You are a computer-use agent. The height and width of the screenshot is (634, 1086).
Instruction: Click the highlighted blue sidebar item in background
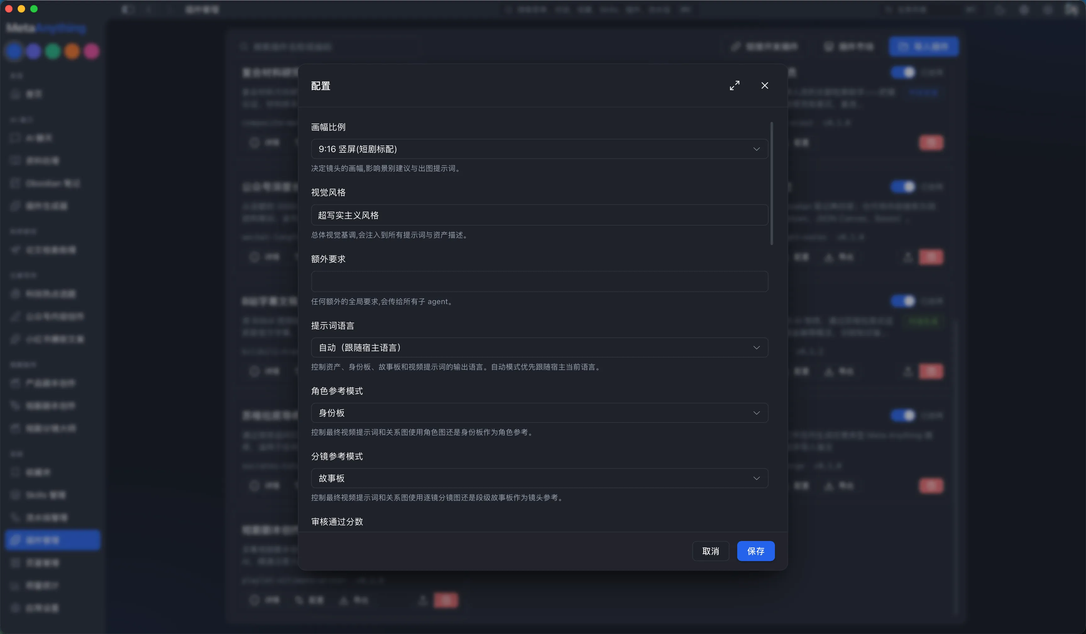click(x=52, y=540)
